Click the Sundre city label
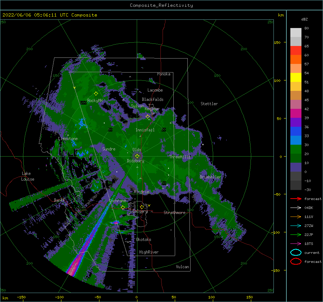Viewport: 323px width, 302px height. click(109, 149)
